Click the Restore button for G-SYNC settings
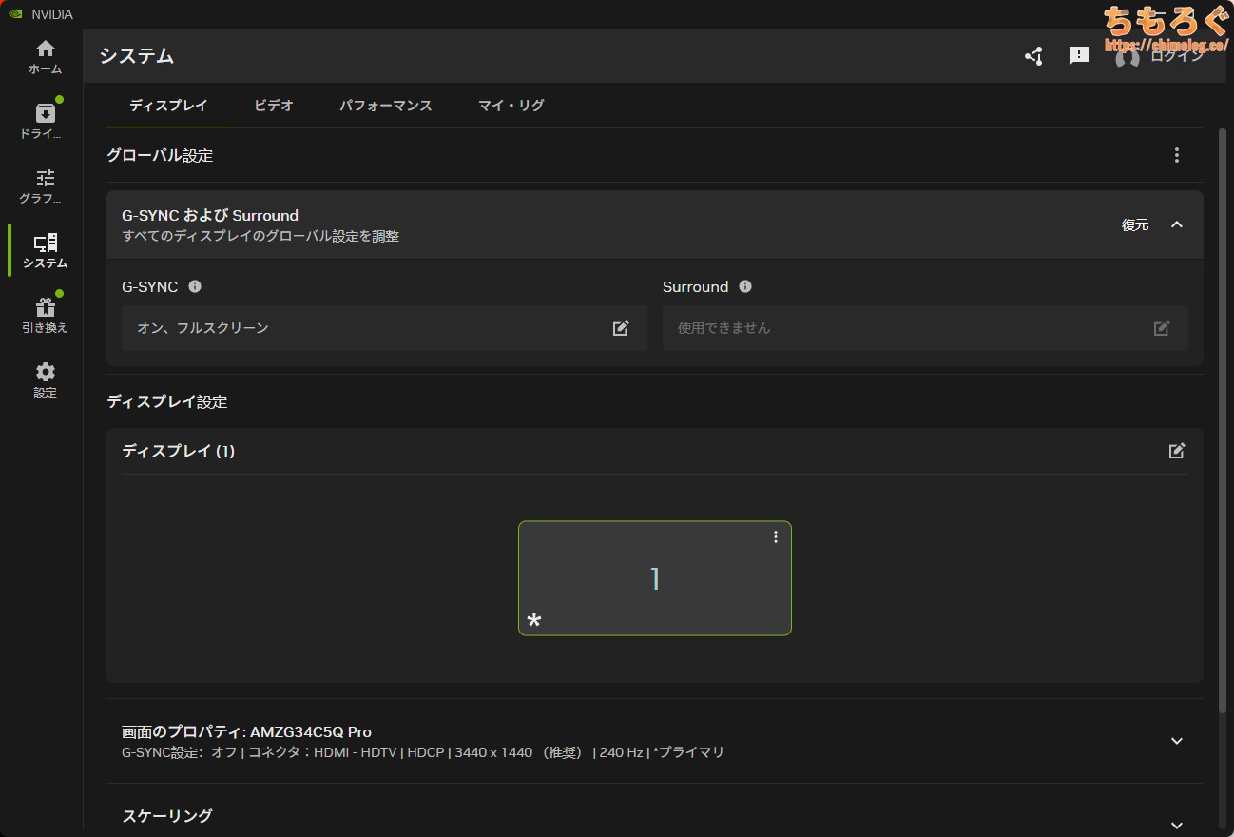The height and width of the screenshot is (837, 1234). [x=1135, y=224]
